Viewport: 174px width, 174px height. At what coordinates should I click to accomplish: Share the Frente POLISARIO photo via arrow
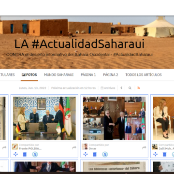coord(74,147)
